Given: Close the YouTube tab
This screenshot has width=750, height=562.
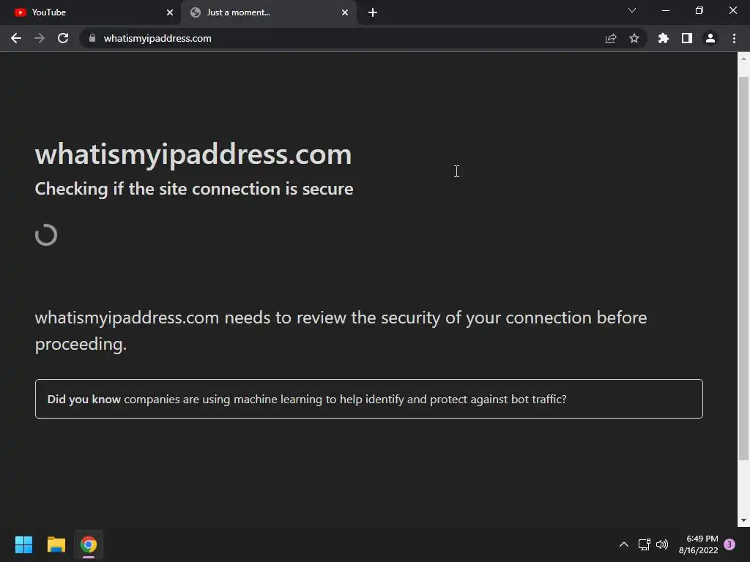Looking at the screenshot, I should coord(170,12).
